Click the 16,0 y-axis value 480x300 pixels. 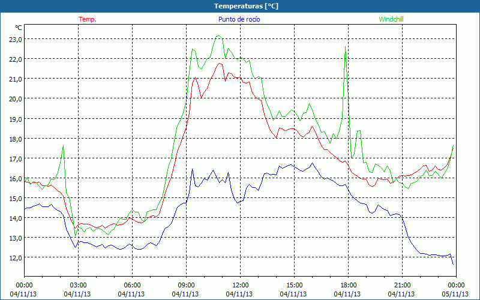16,178
